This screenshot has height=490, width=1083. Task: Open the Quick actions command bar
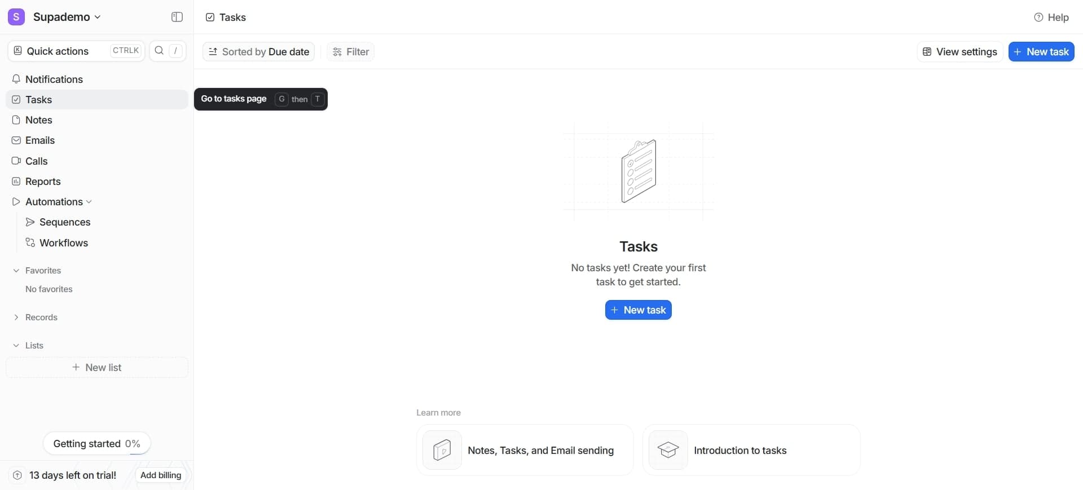click(77, 51)
